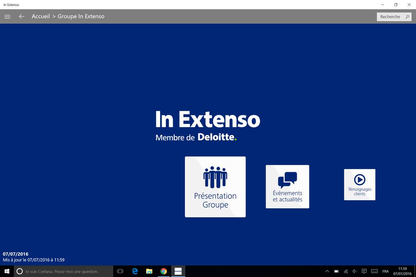Restore down the In Extenso window
This screenshot has width=416, height=277.
(396, 5)
